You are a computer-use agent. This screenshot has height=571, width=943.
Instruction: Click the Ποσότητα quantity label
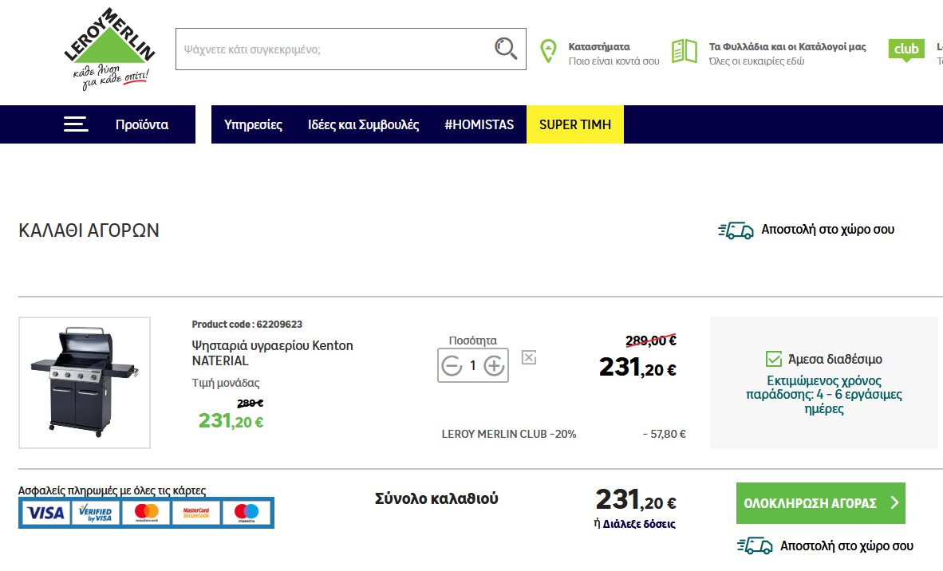tap(473, 341)
